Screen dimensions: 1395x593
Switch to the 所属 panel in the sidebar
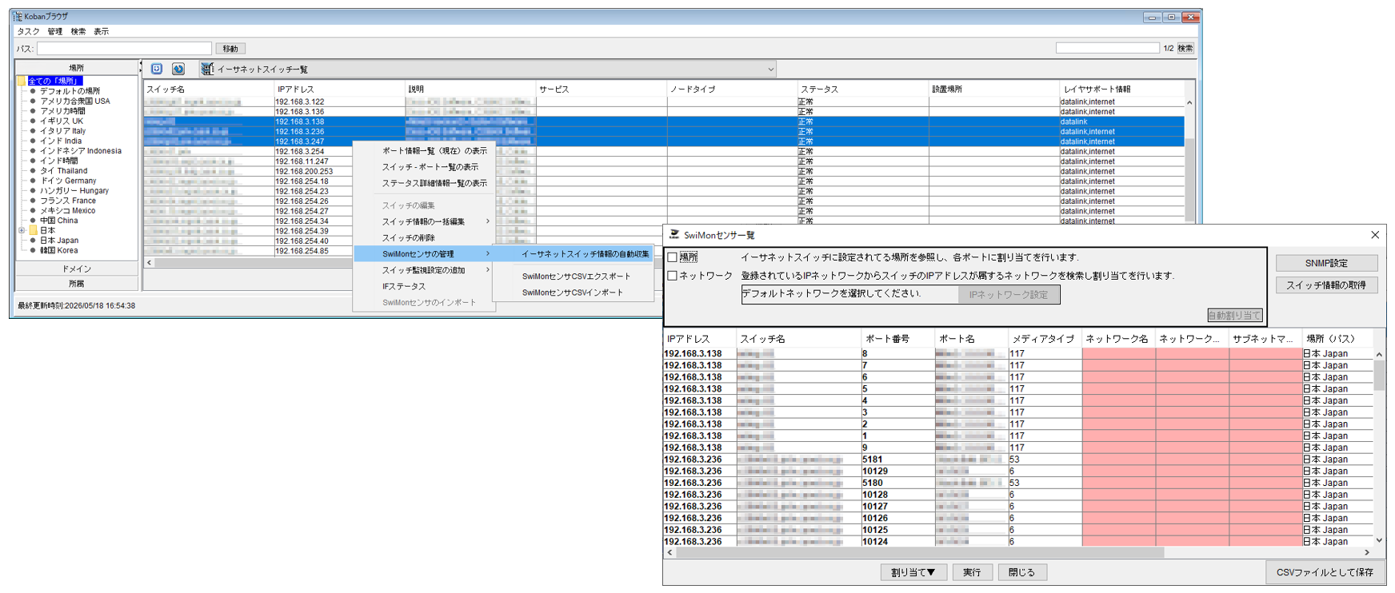pyautogui.click(x=77, y=283)
